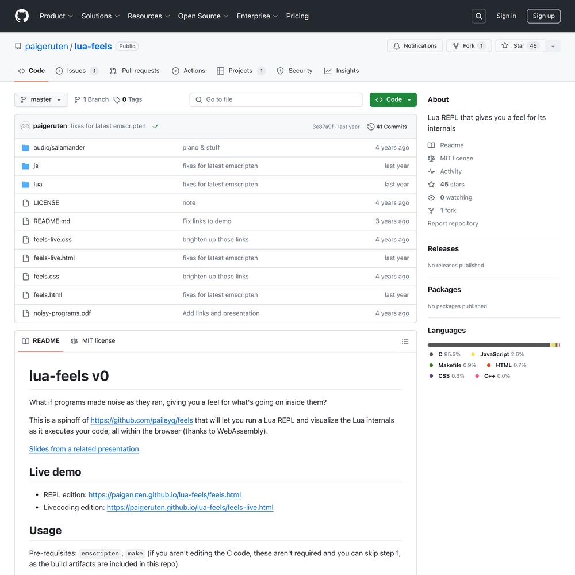575x575 pixels.
Task: Click the JavaScript 2.6% language entry
Action: pos(497,355)
